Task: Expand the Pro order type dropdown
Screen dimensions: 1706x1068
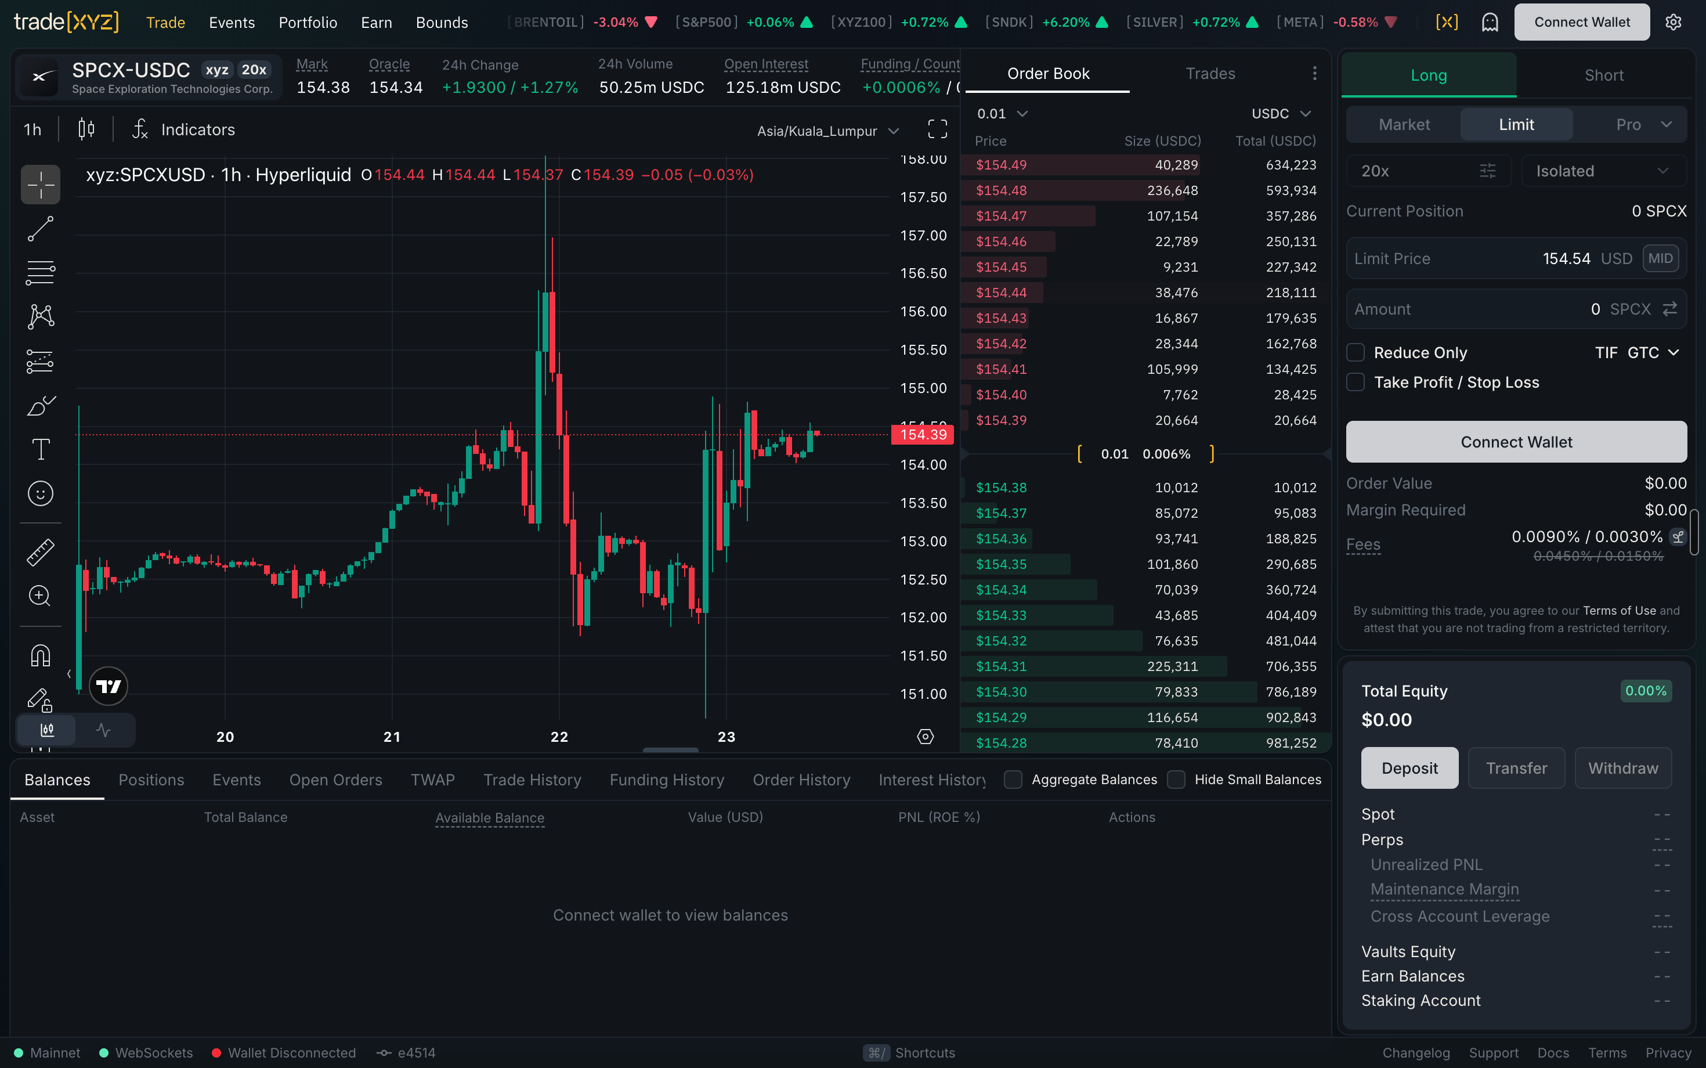Action: [1644, 124]
